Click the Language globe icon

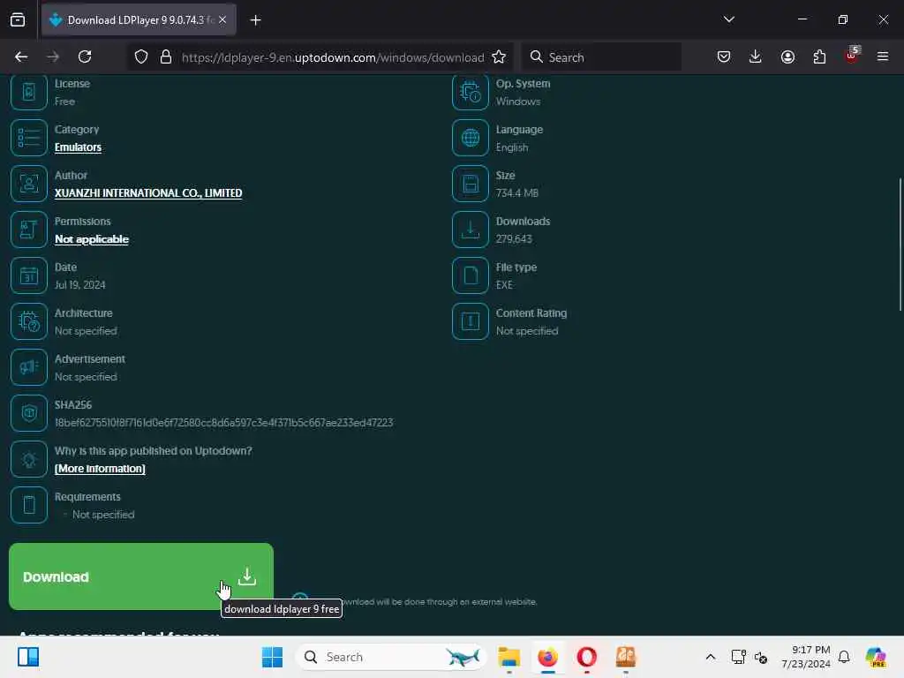click(471, 138)
